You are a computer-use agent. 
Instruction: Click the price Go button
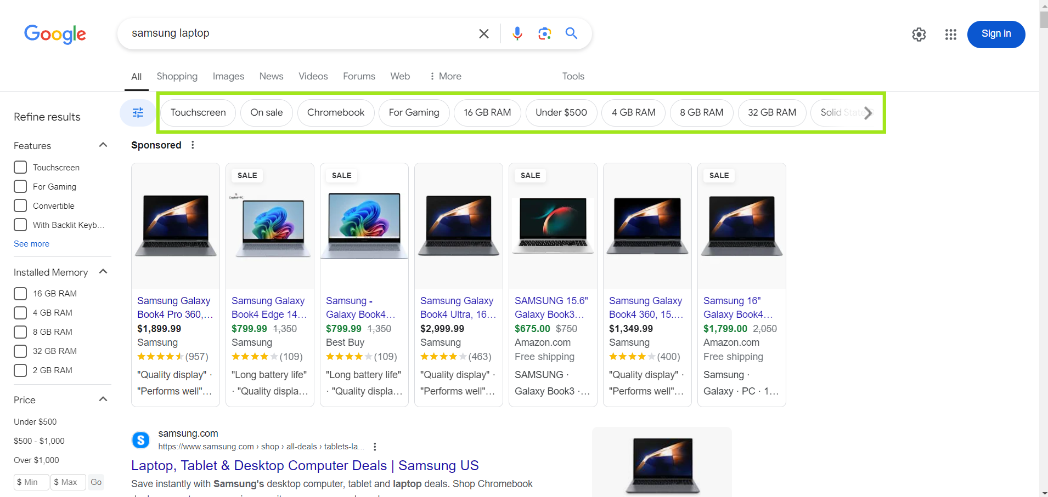pos(96,482)
